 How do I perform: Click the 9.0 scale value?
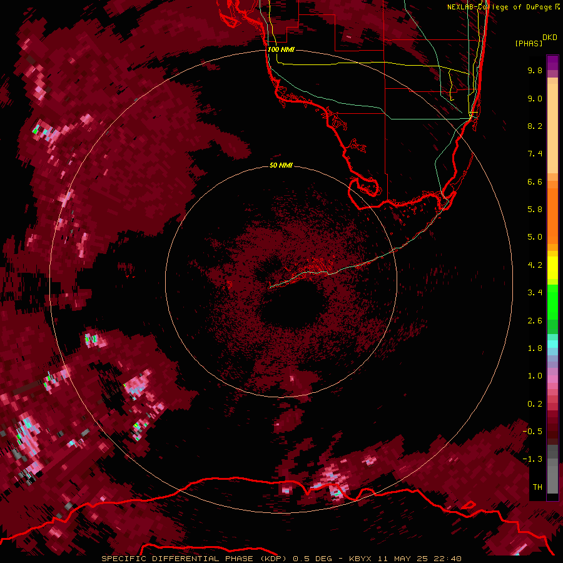[x=535, y=98]
